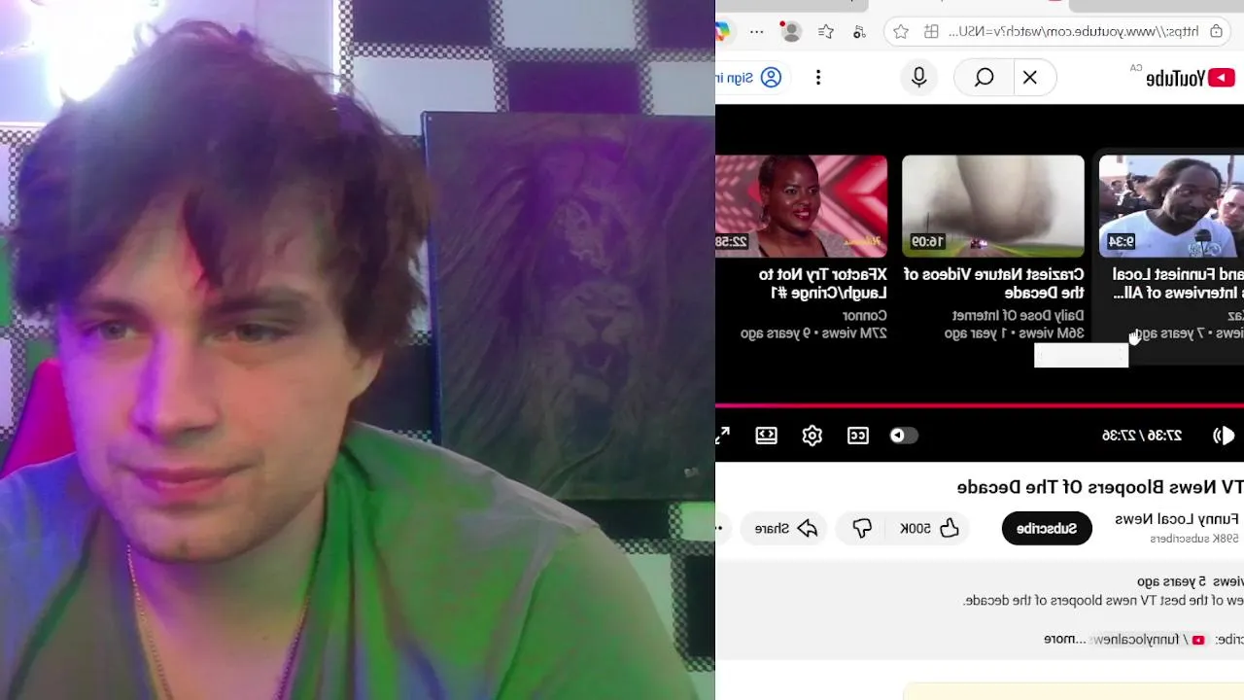The image size is (1244, 700).
Task: Open the browser apps grid icon in the address bar
Action: click(x=931, y=31)
